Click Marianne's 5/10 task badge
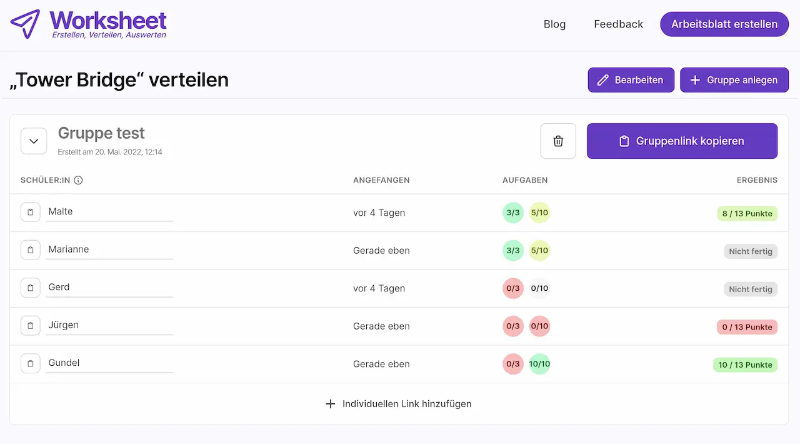 (539, 251)
